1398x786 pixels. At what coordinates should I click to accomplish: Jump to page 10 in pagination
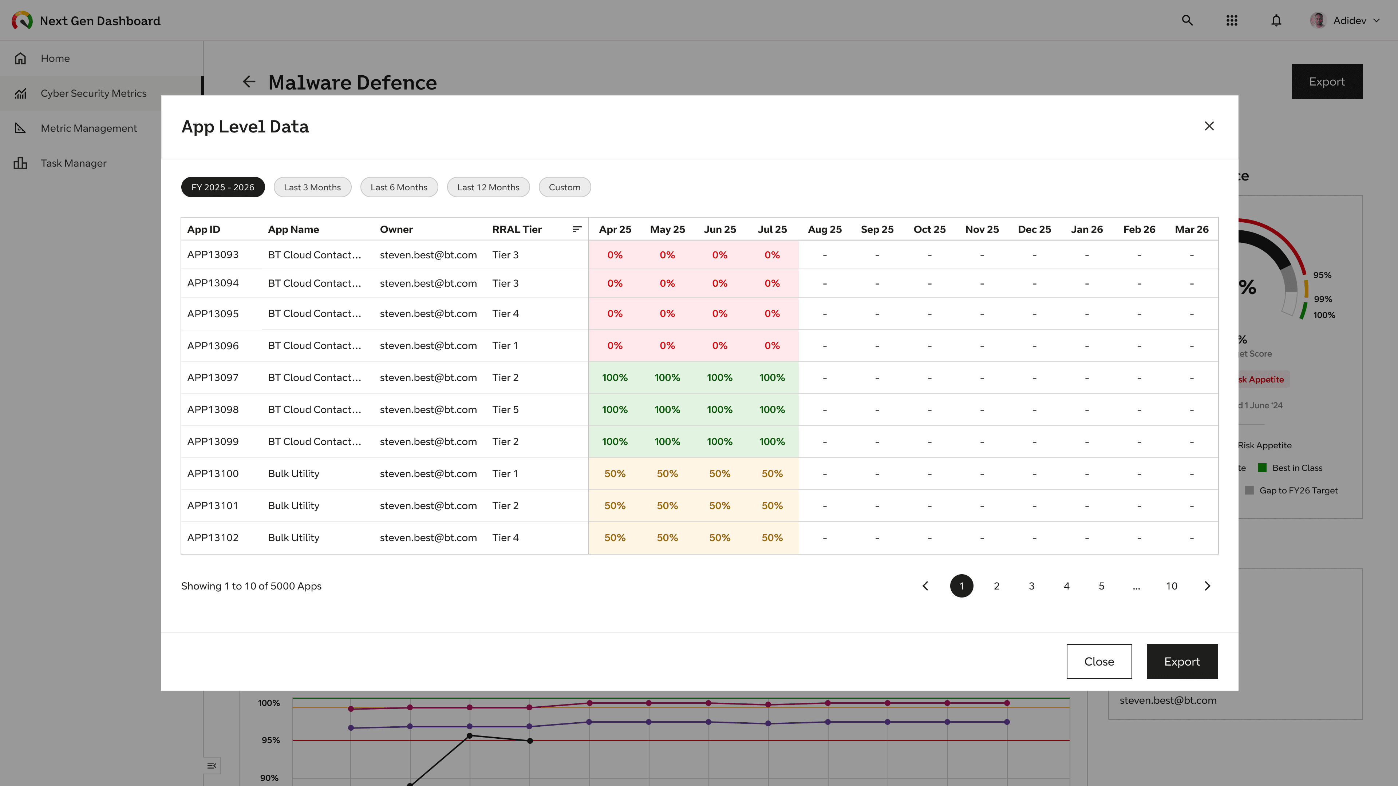1171,586
